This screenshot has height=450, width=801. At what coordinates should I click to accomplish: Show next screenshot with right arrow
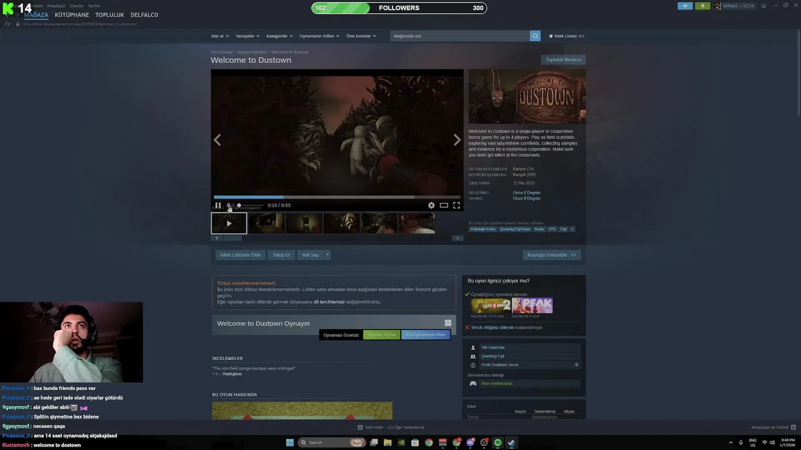457,140
